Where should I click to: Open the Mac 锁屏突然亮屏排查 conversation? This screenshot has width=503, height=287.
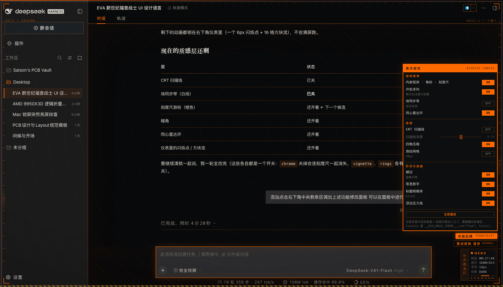point(44,114)
